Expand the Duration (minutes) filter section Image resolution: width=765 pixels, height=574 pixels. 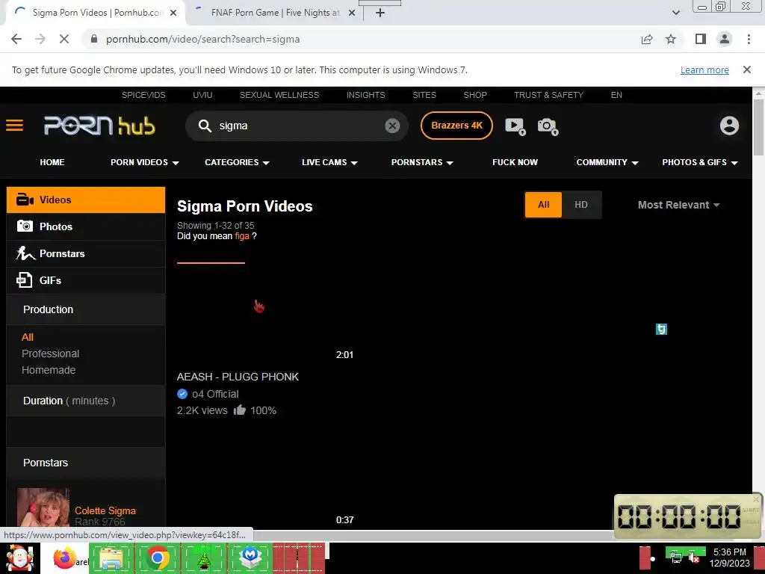[86, 401]
